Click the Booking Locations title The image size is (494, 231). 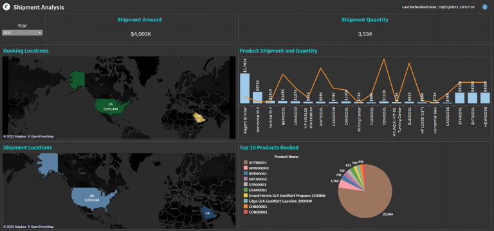(26, 51)
